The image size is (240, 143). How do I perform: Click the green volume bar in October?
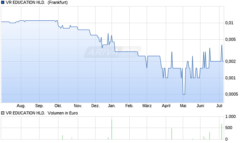62,137
